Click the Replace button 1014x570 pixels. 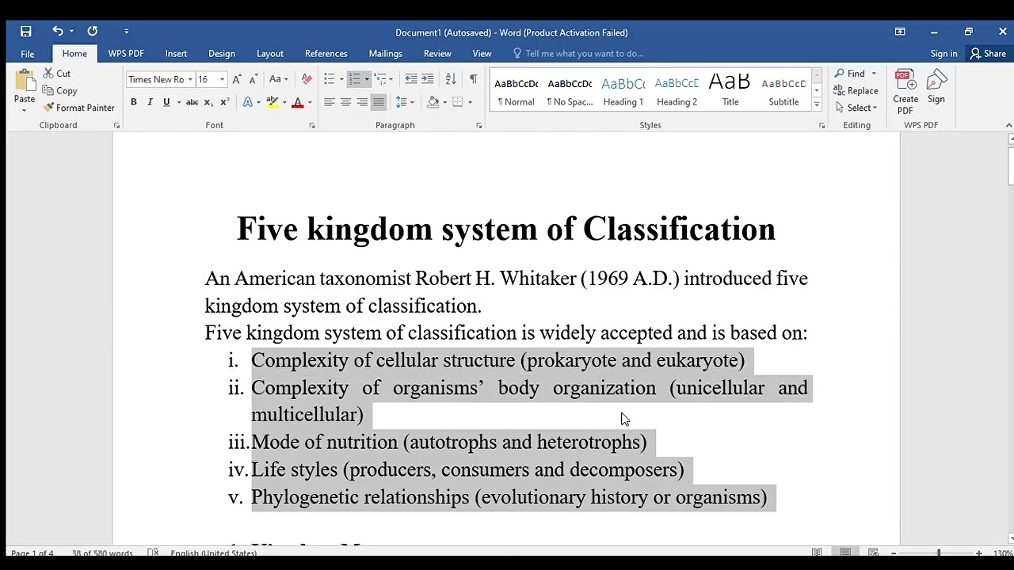tap(856, 91)
